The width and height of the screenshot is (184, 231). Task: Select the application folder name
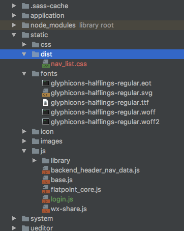47,16
